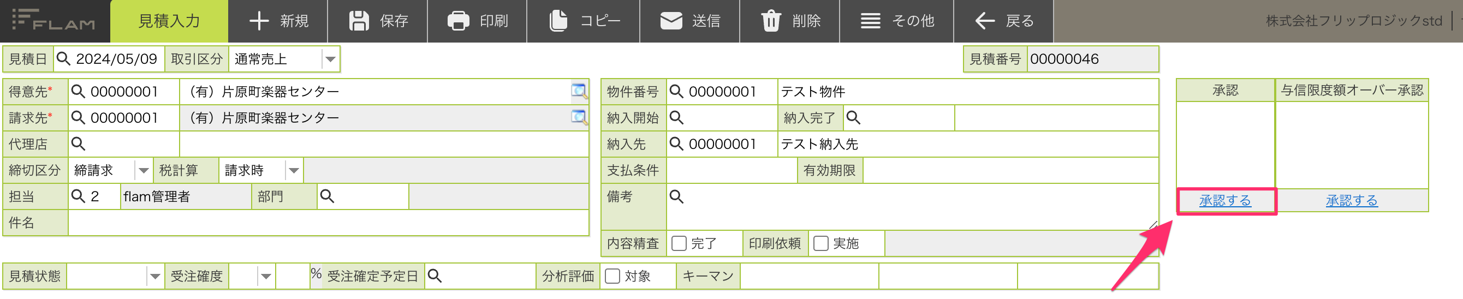Search 請求先 with magnifier icon

tap(78, 118)
